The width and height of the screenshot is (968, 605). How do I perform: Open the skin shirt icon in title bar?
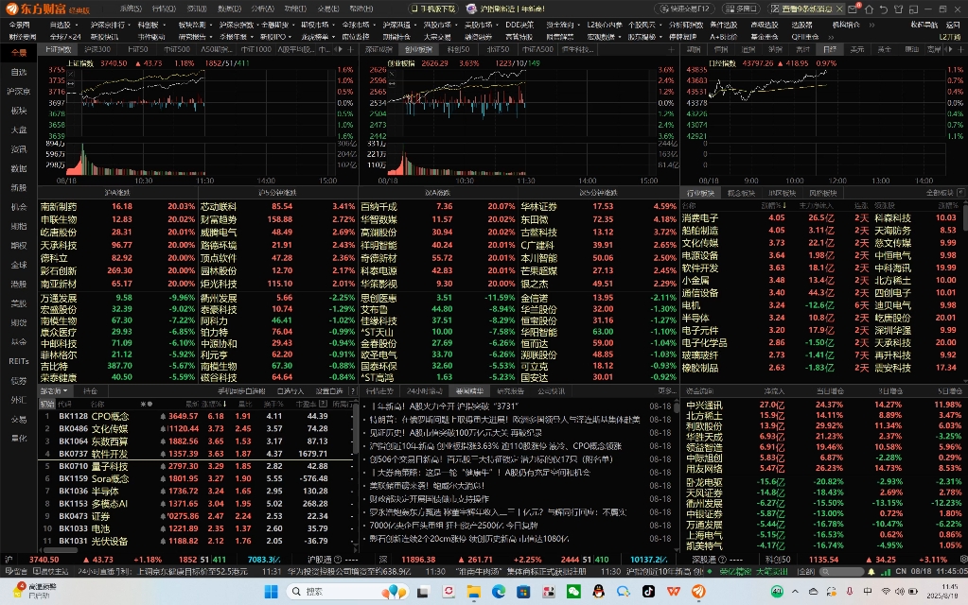click(898, 9)
